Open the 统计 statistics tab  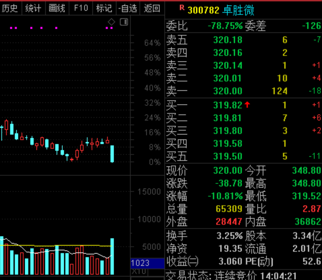point(33,8)
